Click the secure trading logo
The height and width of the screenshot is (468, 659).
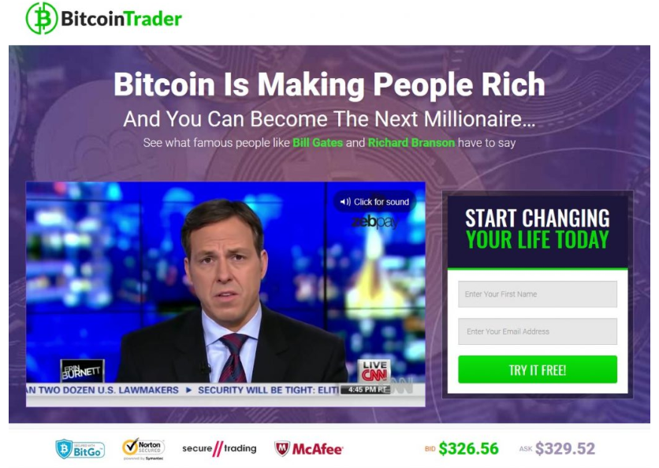tap(219, 448)
